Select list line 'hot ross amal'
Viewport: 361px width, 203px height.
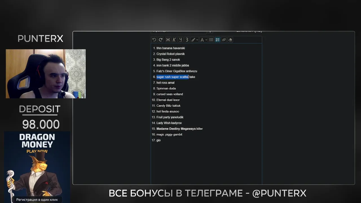tap(166, 83)
